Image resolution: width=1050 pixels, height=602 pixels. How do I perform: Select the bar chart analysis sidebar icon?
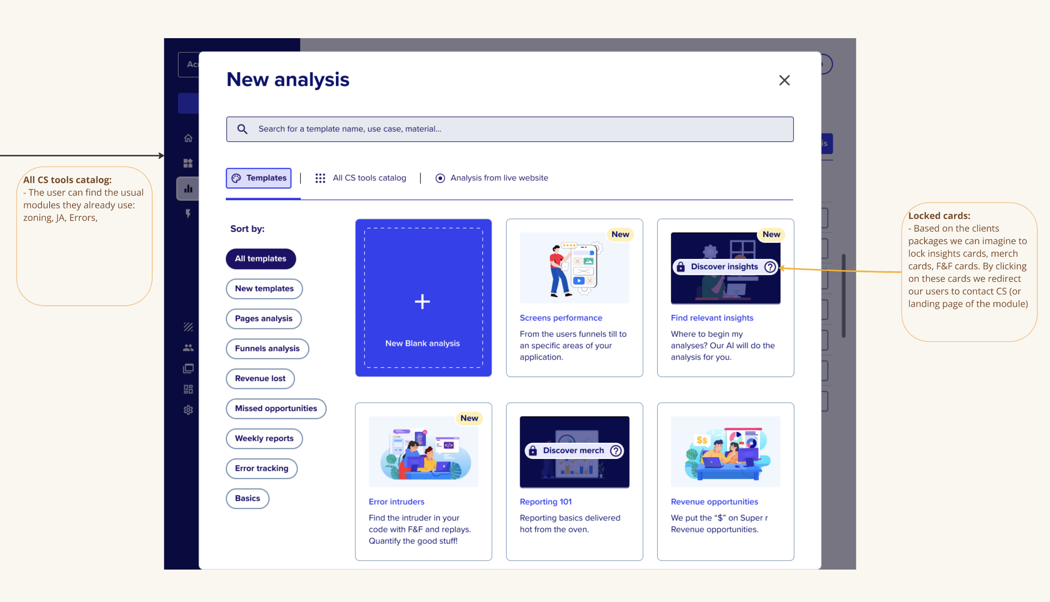(x=188, y=189)
